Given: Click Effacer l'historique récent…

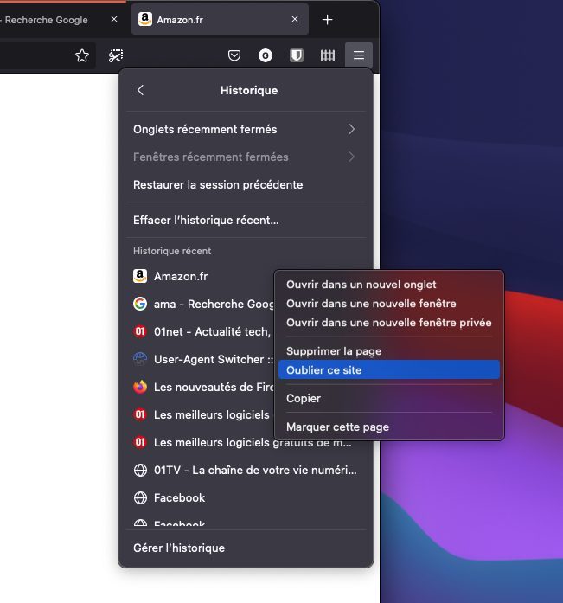Looking at the screenshot, I should (206, 220).
